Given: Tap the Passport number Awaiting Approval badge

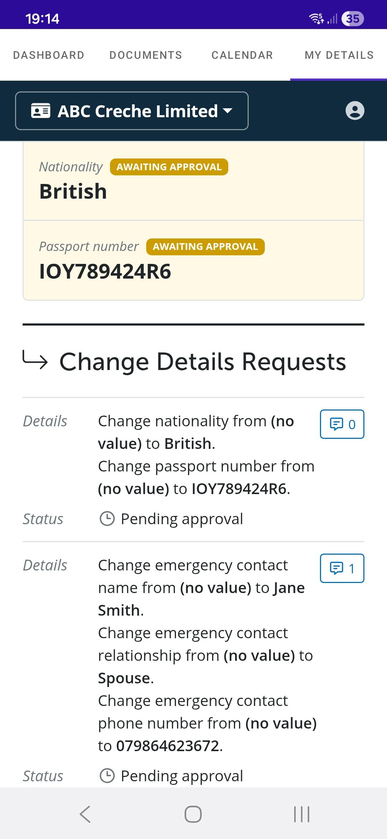Looking at the screenshot, I should (x=205, y=247).
